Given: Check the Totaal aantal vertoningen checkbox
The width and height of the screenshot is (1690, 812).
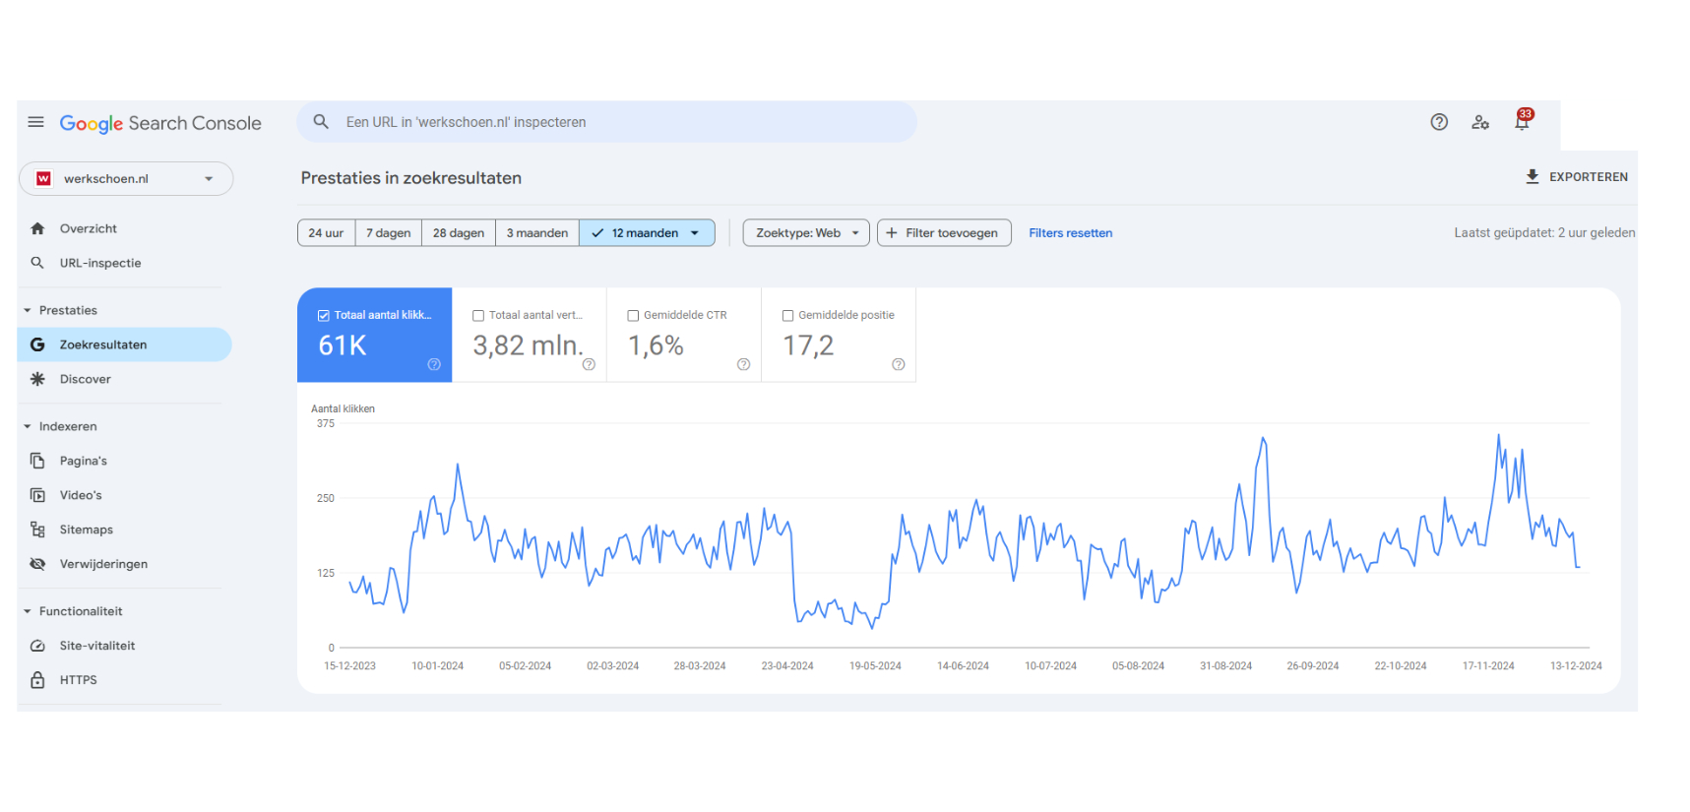Looking at the screenshot, I should point(478,316).
